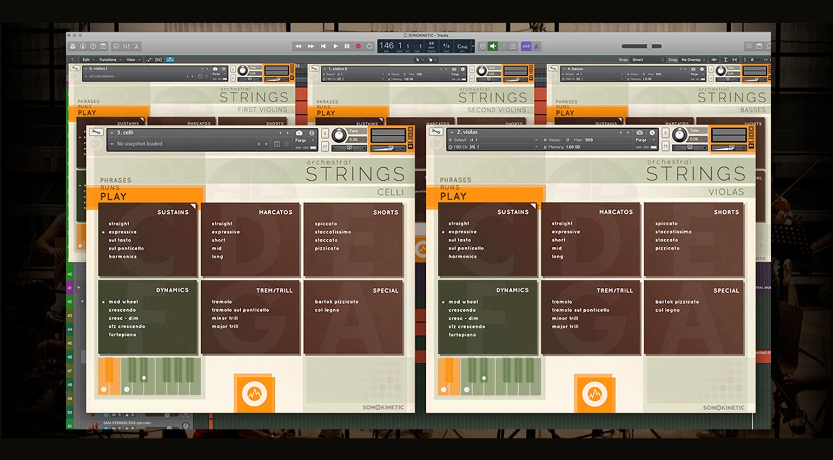This screenshot has width=833, height=460.
Task: Open Quick Help question-mark icon
Action: 93,47
